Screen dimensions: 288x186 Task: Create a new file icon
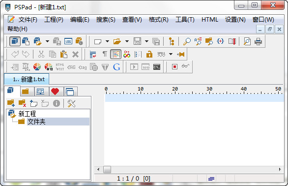click(x=98, y=41)
